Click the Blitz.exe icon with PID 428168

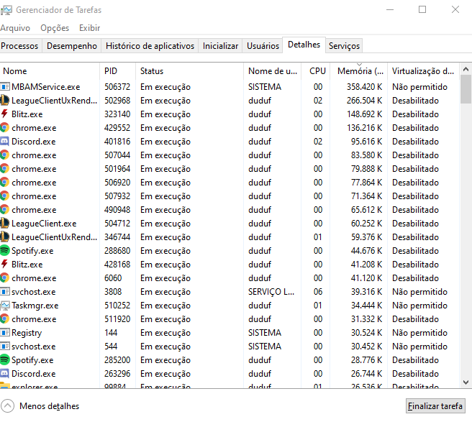click(4, 264)
